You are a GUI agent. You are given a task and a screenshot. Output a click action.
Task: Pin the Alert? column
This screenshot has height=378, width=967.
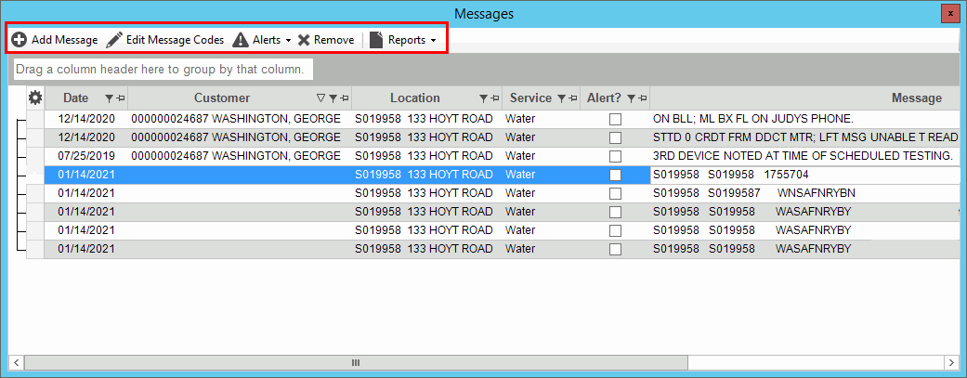[643, 98]
